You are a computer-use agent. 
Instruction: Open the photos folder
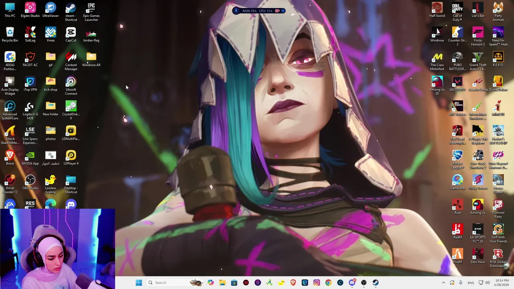tap(51, 133)
